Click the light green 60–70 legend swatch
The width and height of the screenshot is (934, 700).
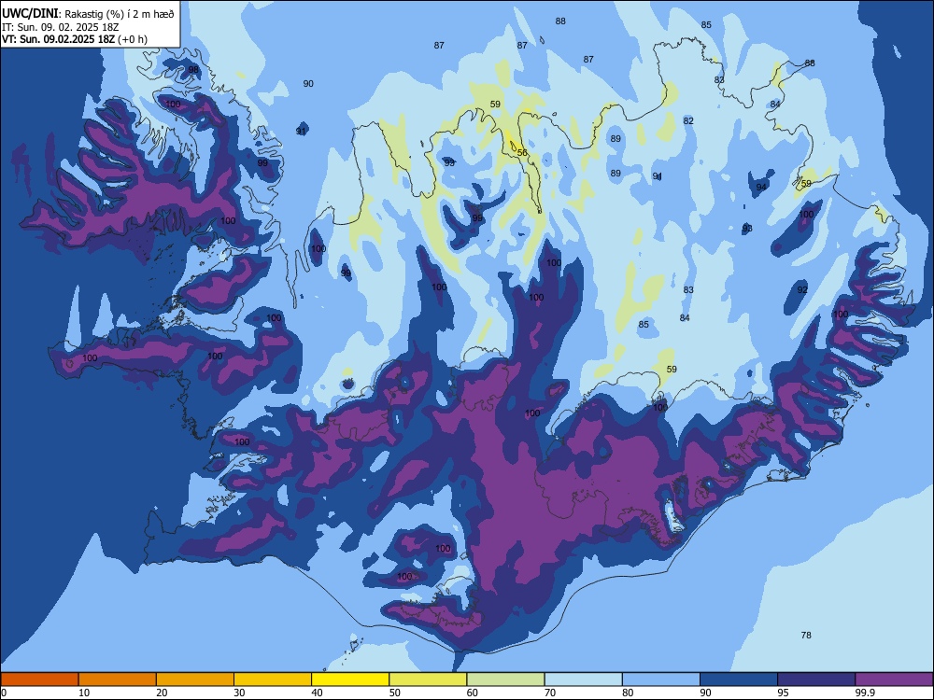[x=505, y=679]
